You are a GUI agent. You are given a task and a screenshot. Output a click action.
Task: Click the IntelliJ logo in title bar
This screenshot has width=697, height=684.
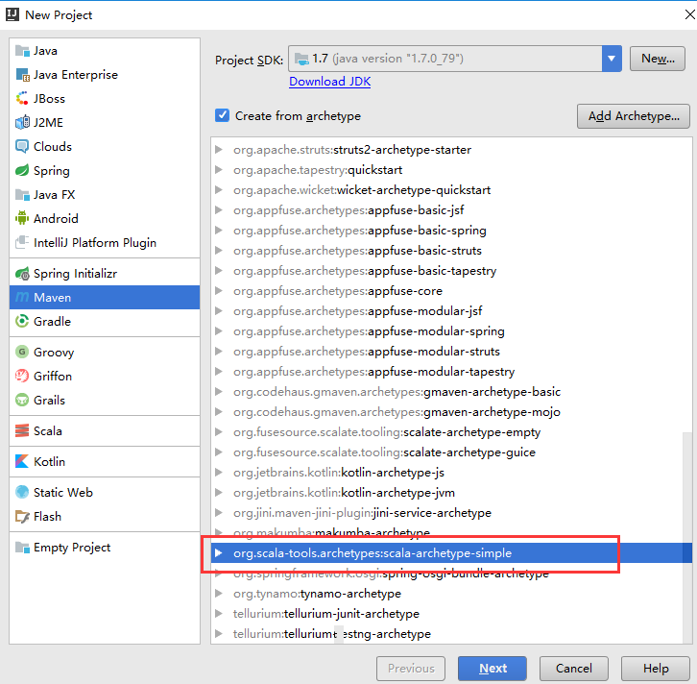pyautogui.click(x=12, y=14)
